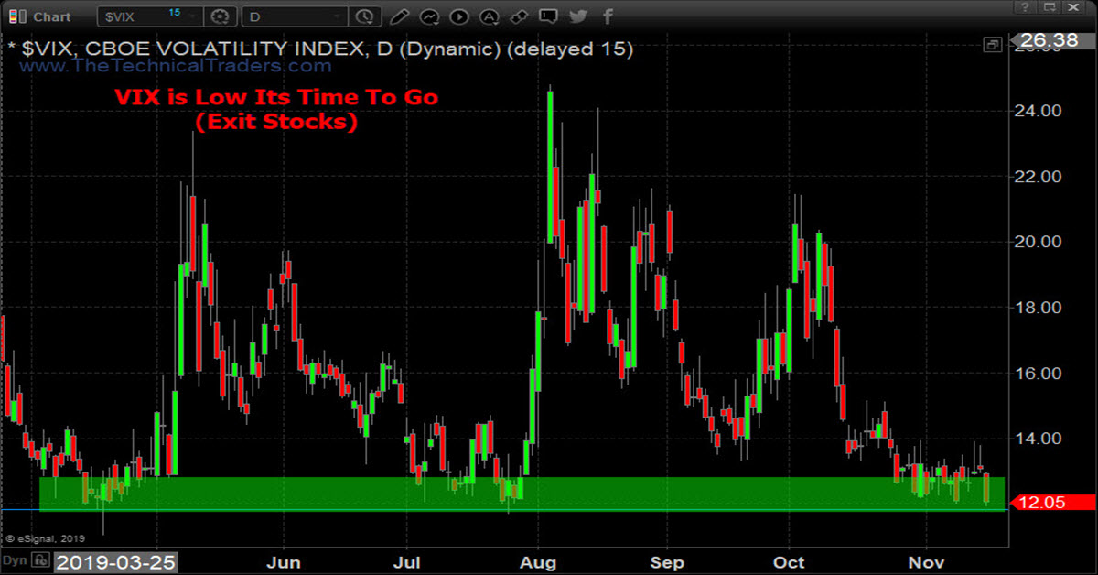Toggle Dyn dynamic scaling label

[15, 560]
